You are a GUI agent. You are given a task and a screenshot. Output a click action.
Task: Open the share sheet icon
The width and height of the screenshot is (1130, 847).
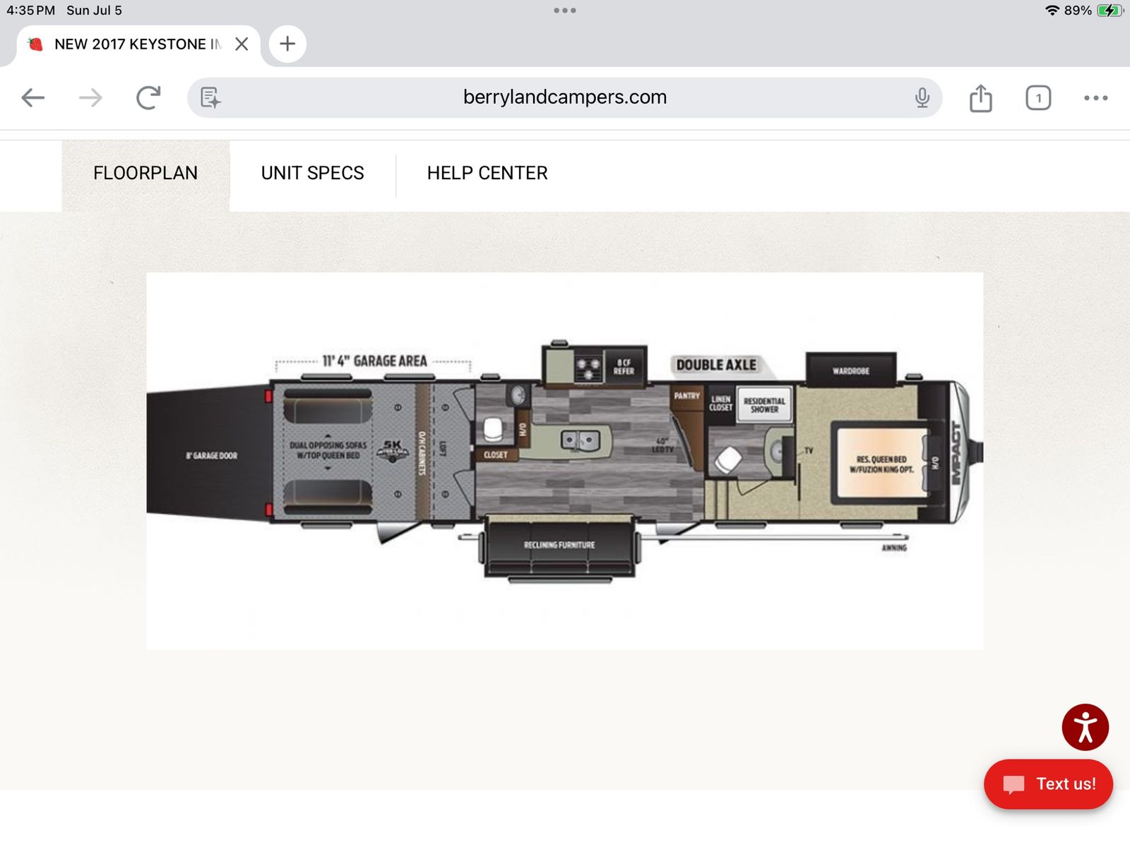point(980,97)
